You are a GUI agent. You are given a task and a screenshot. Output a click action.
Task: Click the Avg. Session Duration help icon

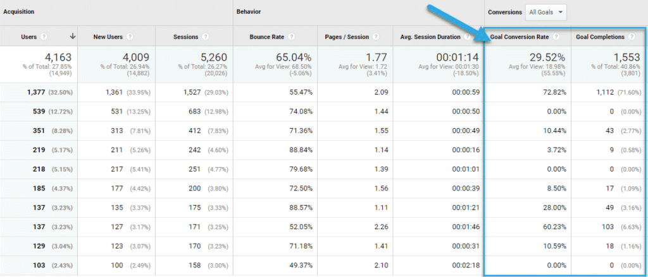468,37
